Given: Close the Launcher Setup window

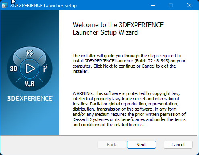Looking at the screenshot, I should pyautogui.click(x=189, y=5).
